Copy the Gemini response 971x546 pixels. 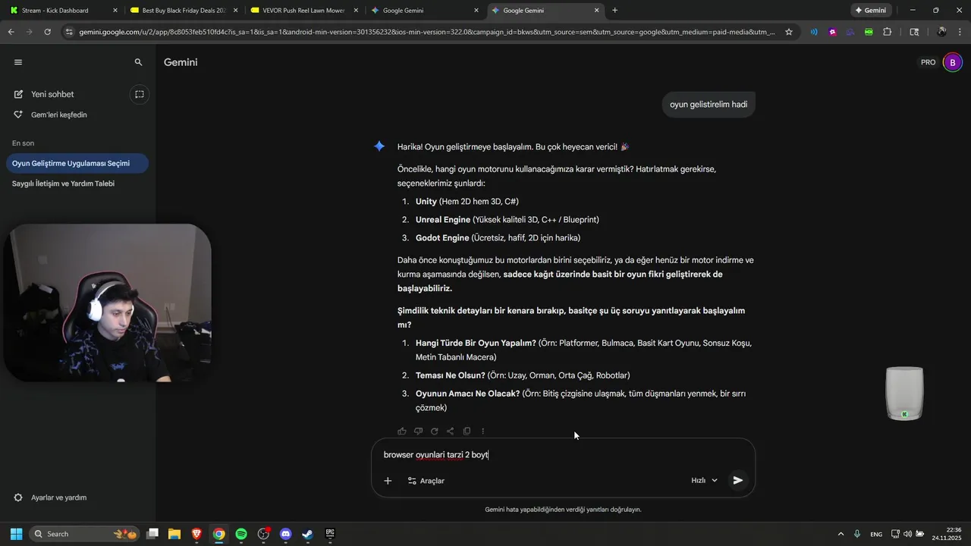[x=467, y=431]
